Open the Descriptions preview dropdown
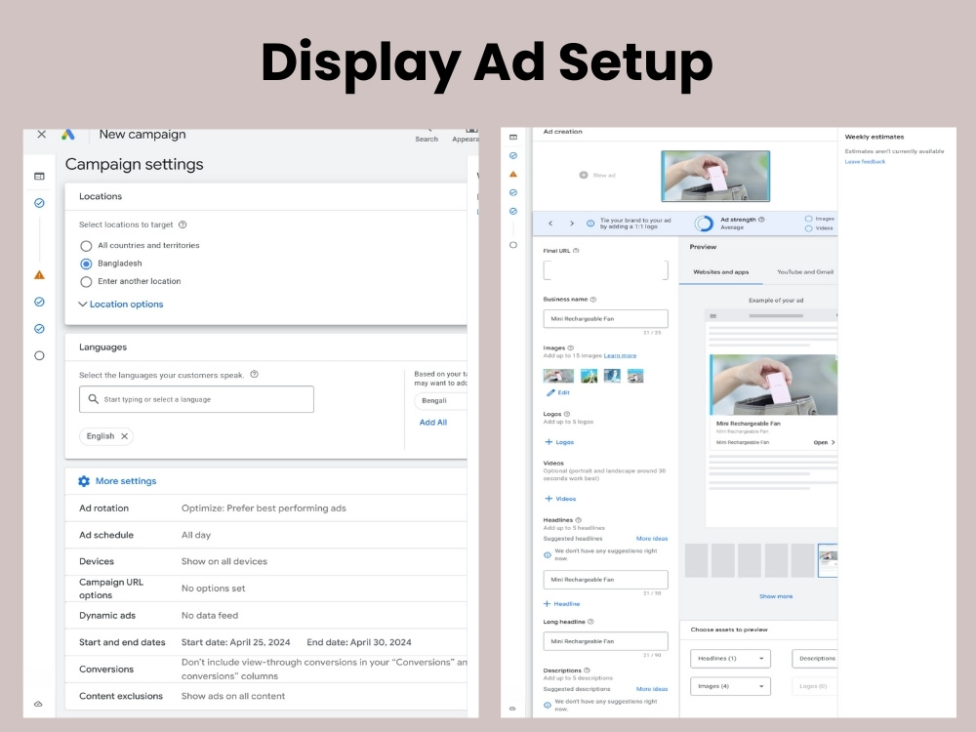Image resolution: width=976 pixels, height=732 pixels. 815,659
